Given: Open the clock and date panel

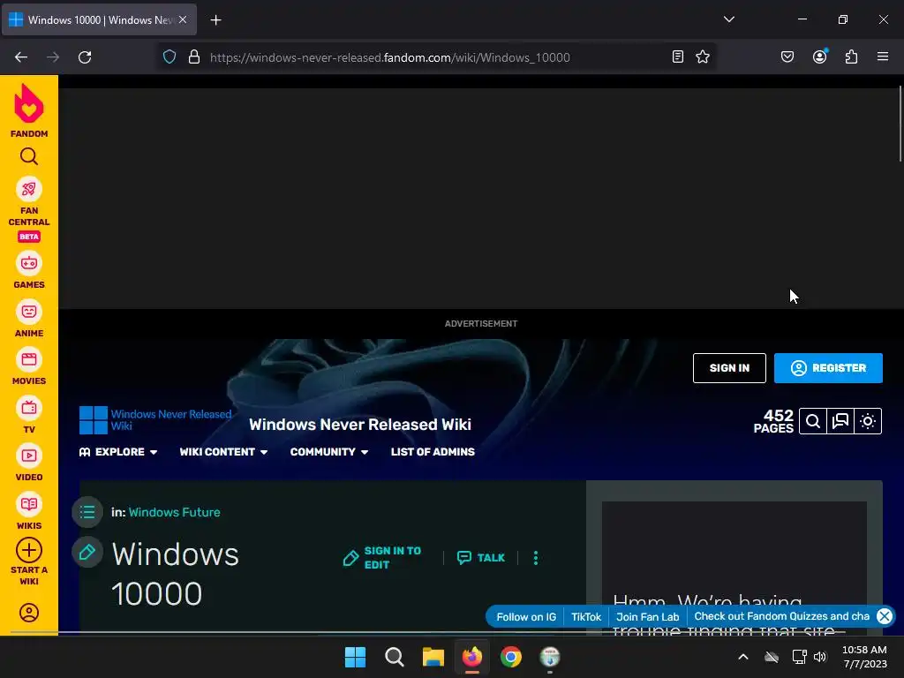Looking at the screenshot, I should tap(864, 657).
